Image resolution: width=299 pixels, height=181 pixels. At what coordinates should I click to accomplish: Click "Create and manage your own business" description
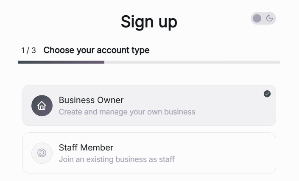[127, 112]
